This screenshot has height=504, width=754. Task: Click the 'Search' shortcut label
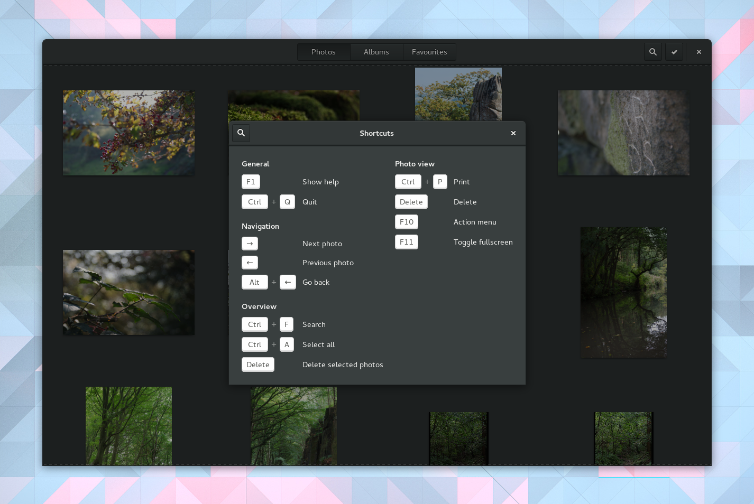pyautogui.click(x=314, y=324)
